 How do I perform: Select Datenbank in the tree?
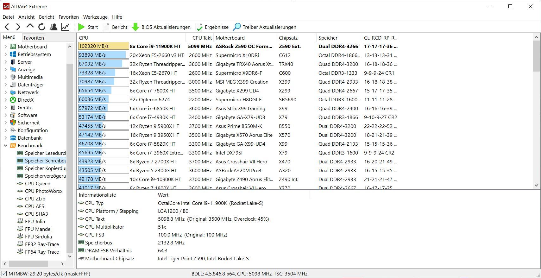pos(29,138)
